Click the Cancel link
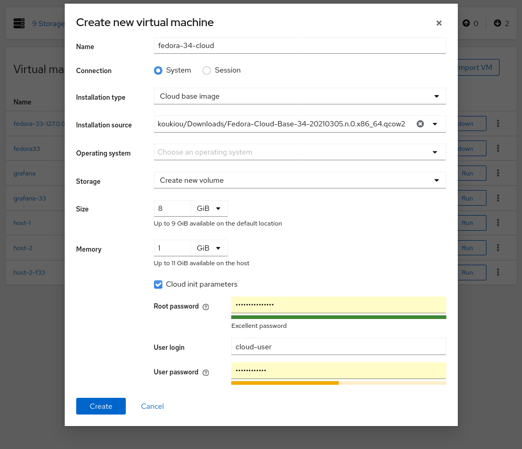The image size is (522, 449). [152, 406]
